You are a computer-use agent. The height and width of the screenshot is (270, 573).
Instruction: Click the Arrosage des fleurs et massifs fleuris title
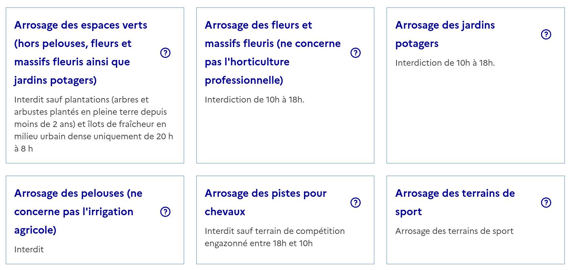tap(273, 53)
